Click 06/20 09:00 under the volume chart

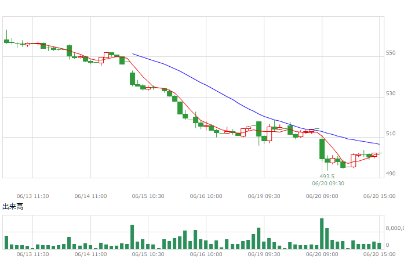pyautogui.click(x=322, y=254)
